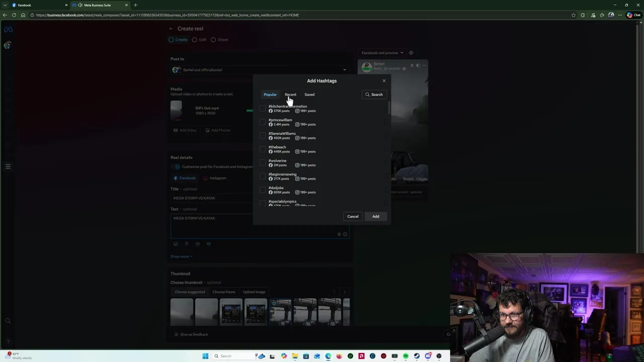Select the Create step radio
The width and height of the screenshot is (644, 362).
171,40
